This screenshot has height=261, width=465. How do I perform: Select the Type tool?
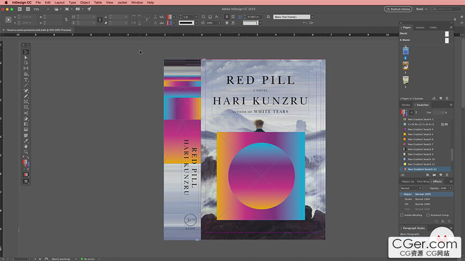[26, 80]
